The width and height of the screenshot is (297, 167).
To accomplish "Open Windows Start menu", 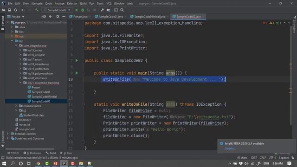I will pos(4,163).
